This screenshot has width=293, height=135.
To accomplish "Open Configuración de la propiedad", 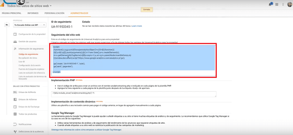I will click(32, 34).
